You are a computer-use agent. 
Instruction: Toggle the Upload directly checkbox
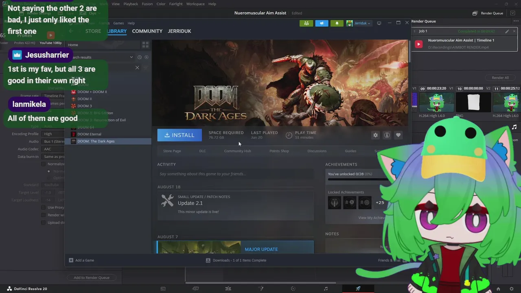tap(44, 223)
